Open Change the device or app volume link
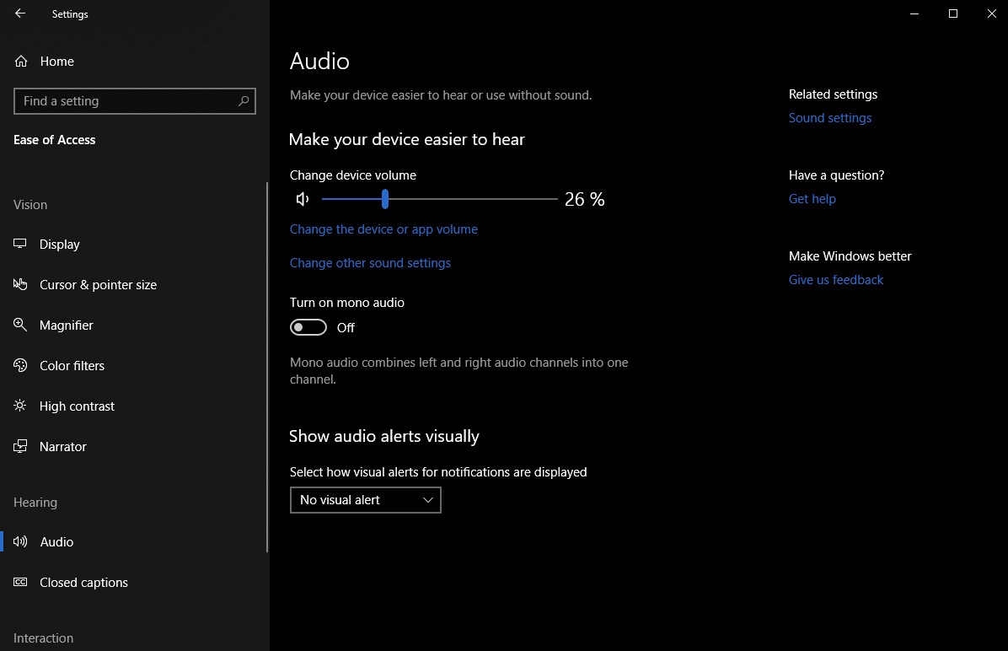Image resolution: width=1008 pixels, height=651 pixels. [x=383, y=229]
